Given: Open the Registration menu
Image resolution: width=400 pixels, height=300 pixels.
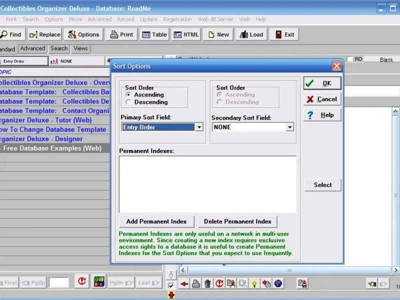Looking at the screenshot, I should tap(177, 19).
